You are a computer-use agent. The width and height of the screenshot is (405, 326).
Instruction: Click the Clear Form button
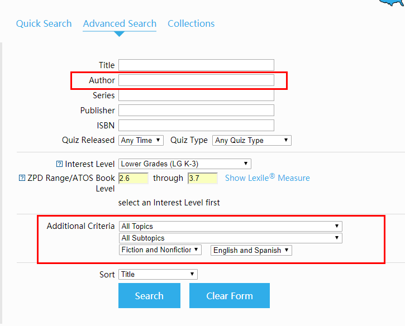(x=229, y=296)
